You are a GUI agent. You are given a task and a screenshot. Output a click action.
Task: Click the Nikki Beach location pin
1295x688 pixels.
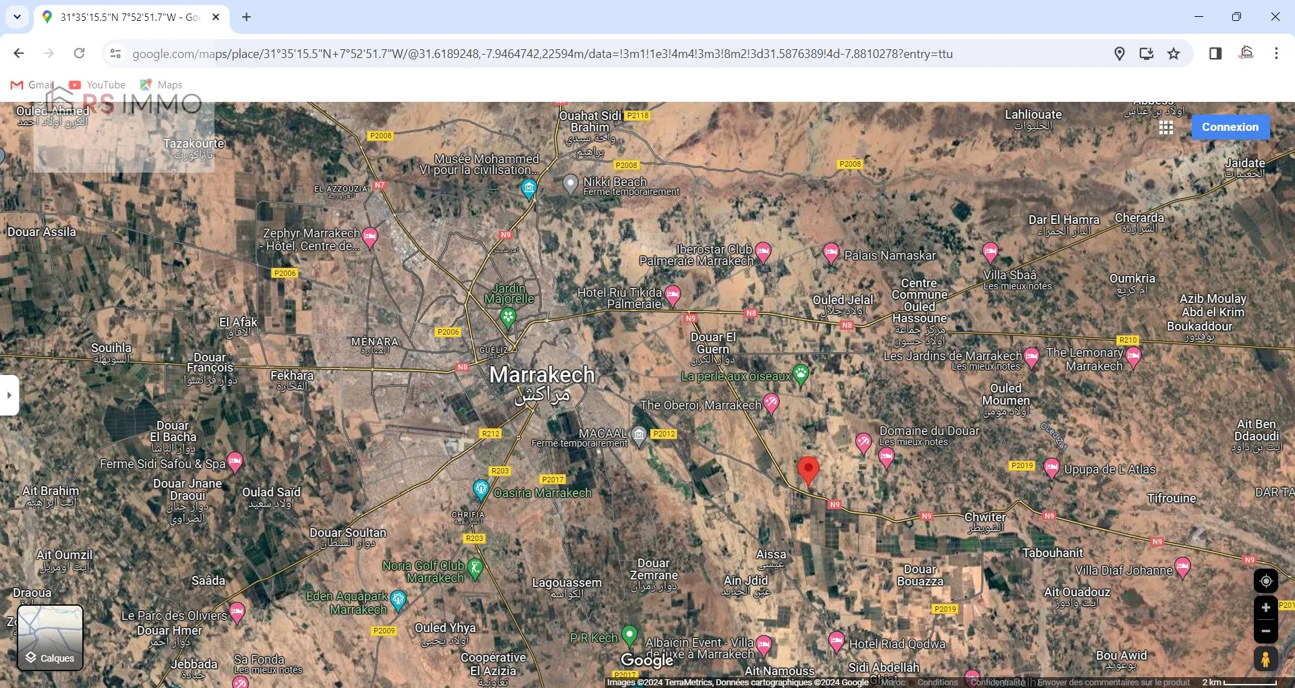pos(571,183)
